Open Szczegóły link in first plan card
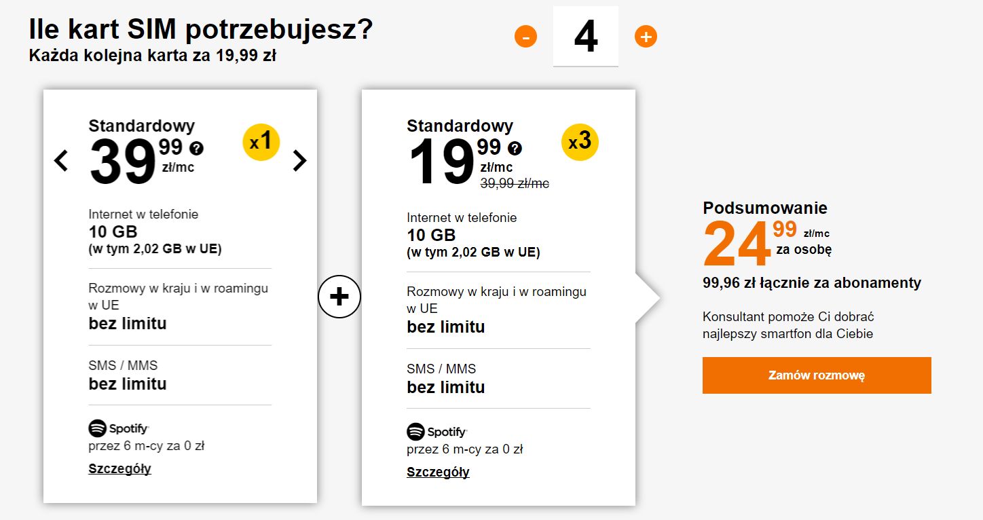983x520 pixels. pos(119,468)
